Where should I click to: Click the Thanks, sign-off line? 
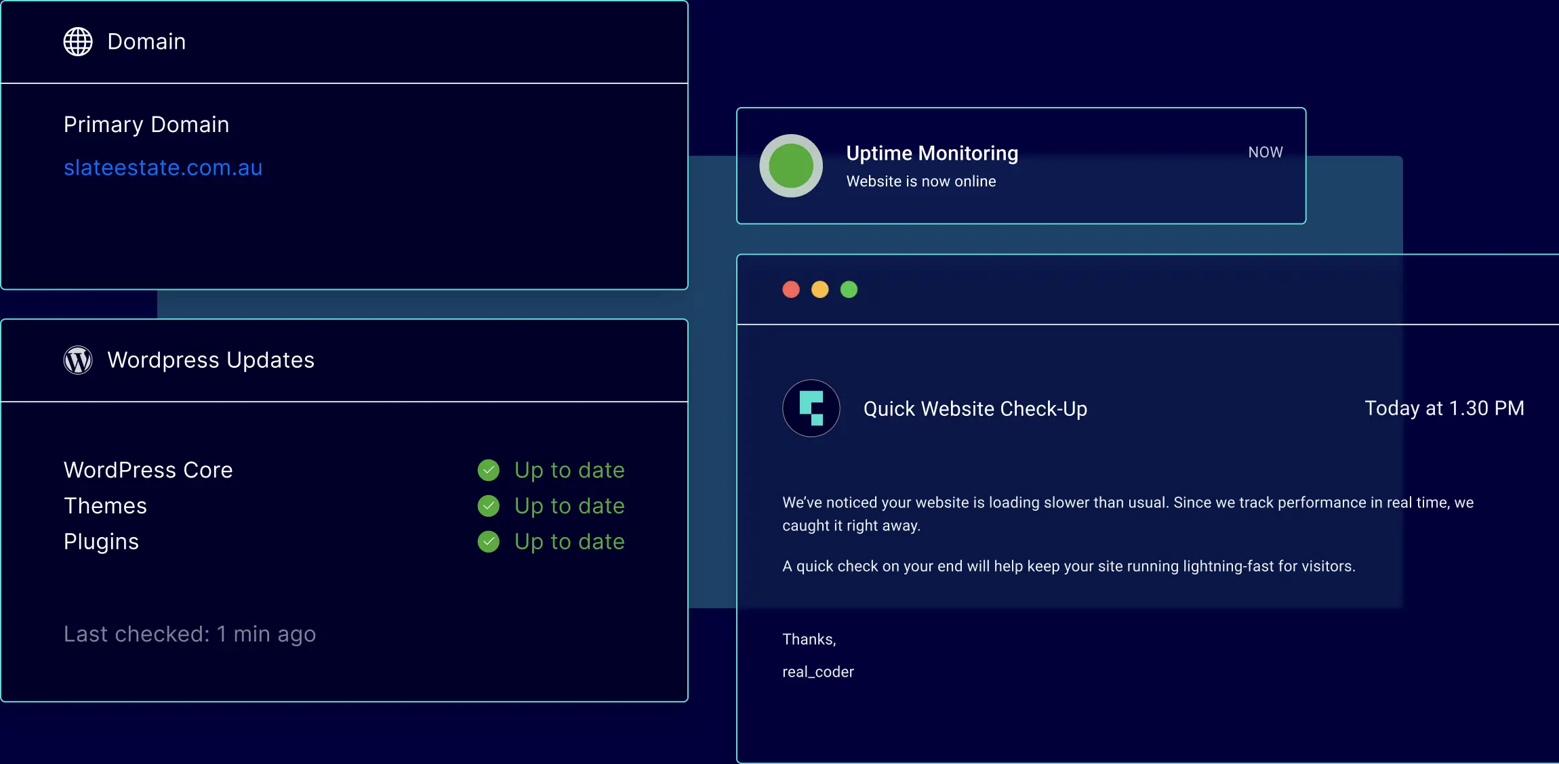pos(809,639)
